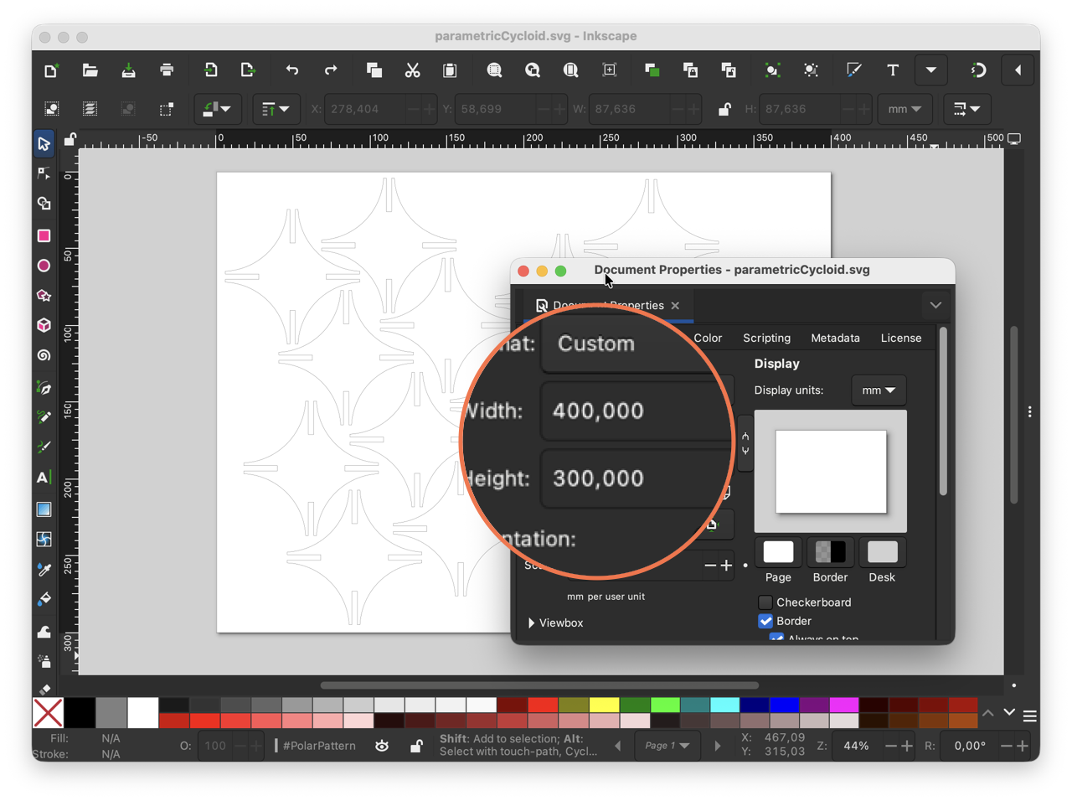Viewport: 1072px width, 801px height.
Task: Select the Star and polygon tool
Action: click(x=44, y=296)
